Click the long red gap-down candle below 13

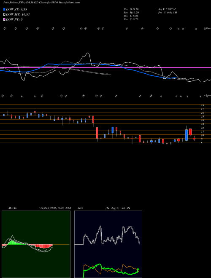(97, 133)
